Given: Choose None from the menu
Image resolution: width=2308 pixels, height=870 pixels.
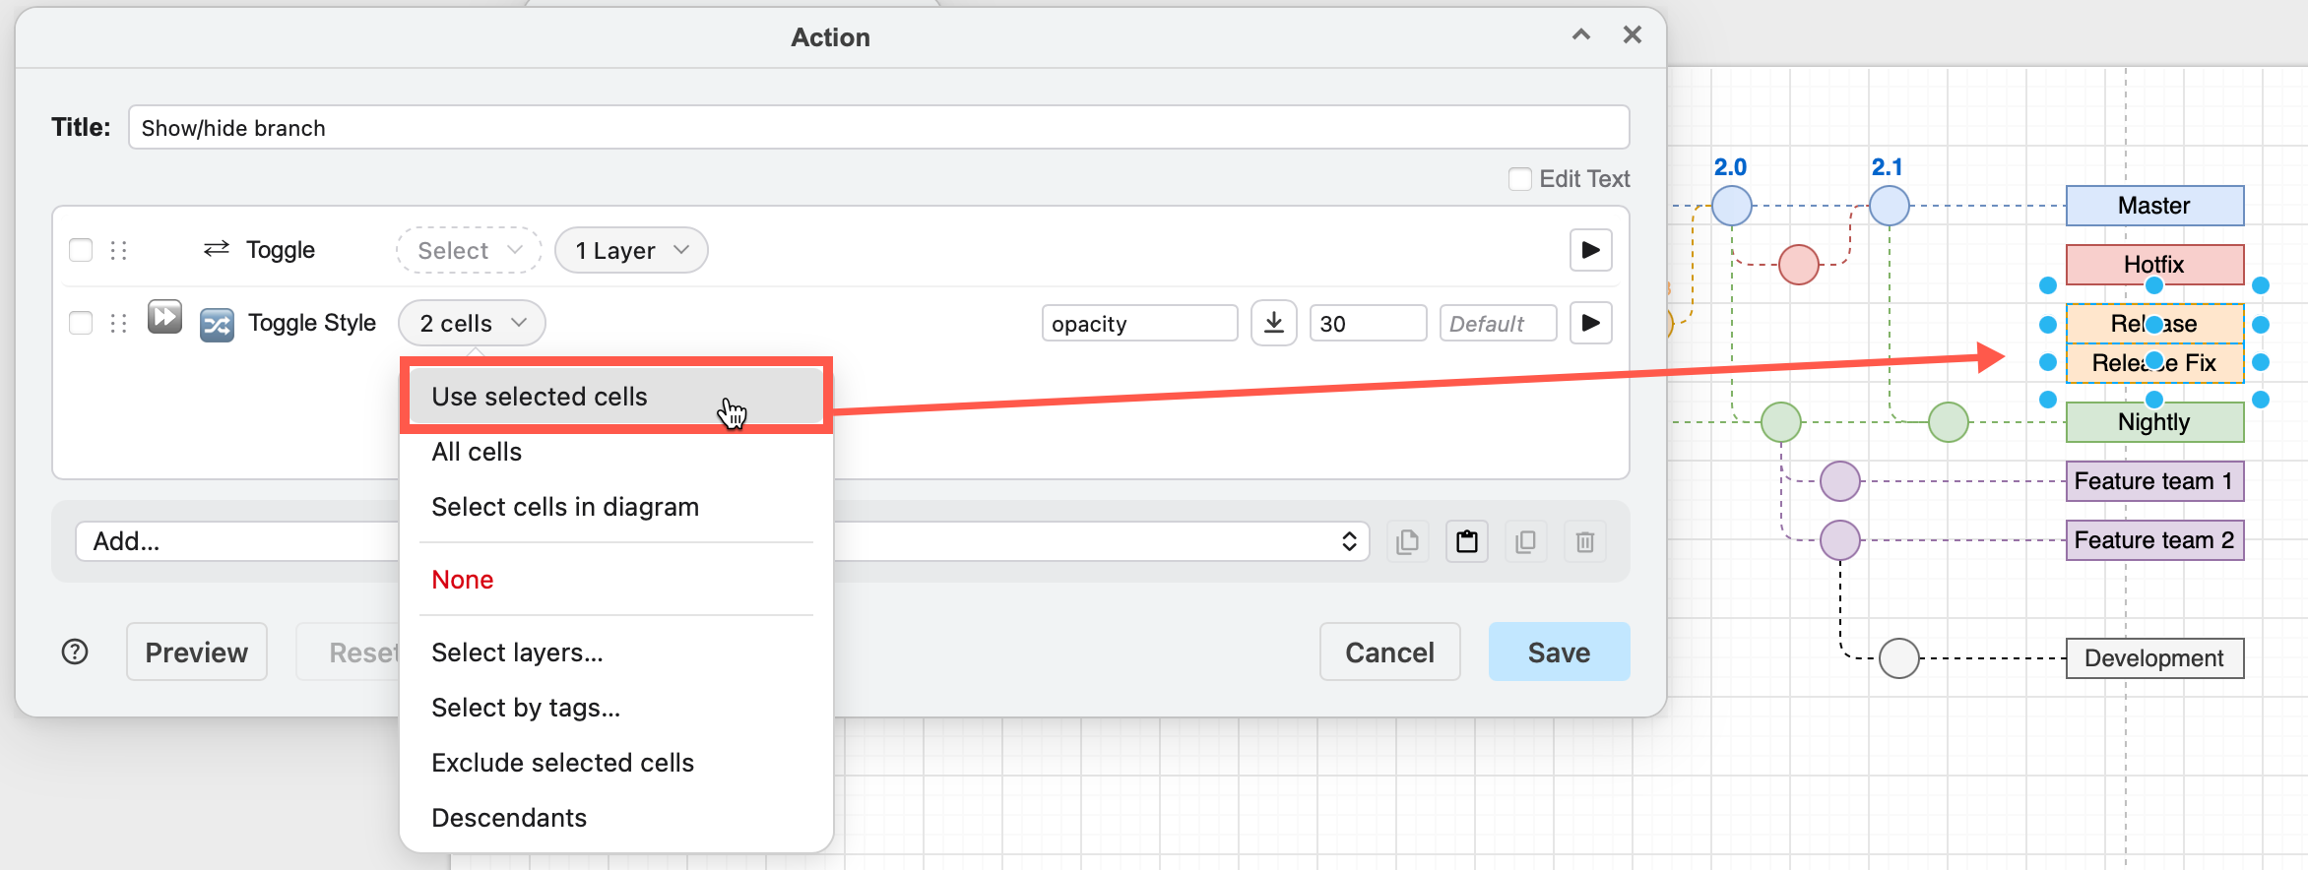Looking at the screenshot, I should (616, 580).
